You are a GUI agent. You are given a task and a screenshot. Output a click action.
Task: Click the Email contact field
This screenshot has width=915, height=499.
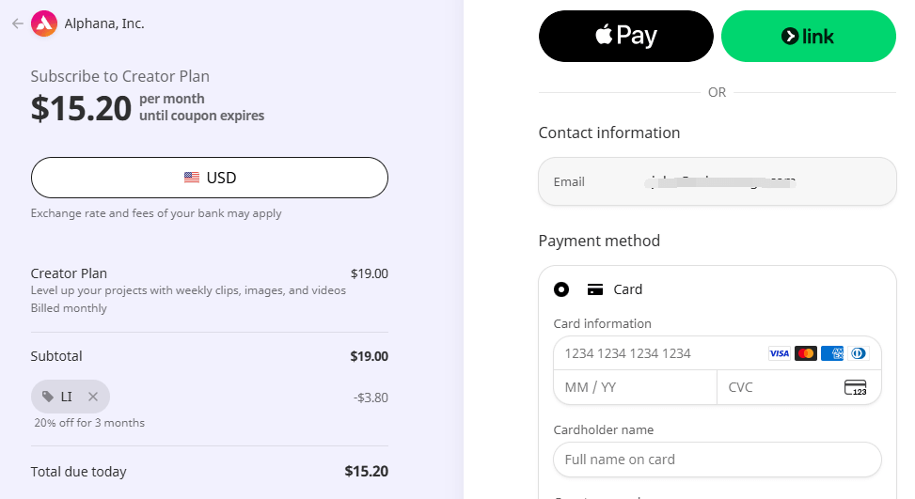718,181
